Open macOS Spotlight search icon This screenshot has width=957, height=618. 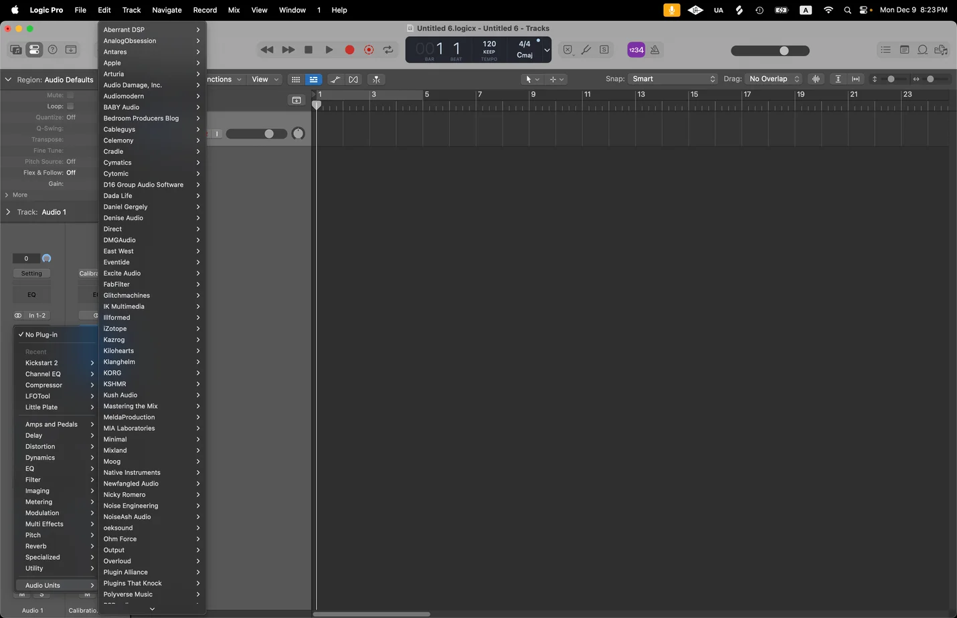click(847, 10)
